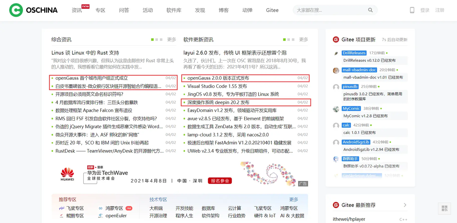Viewport: 457px width, 223px height.
Task: Open headline 'Linus 谈 Linux 中的 Rust 支持'
Action: [85, 53]
